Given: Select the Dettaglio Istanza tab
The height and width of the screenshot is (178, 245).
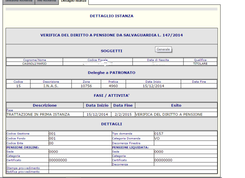Looking at the screenshot, I should (73, 1).
